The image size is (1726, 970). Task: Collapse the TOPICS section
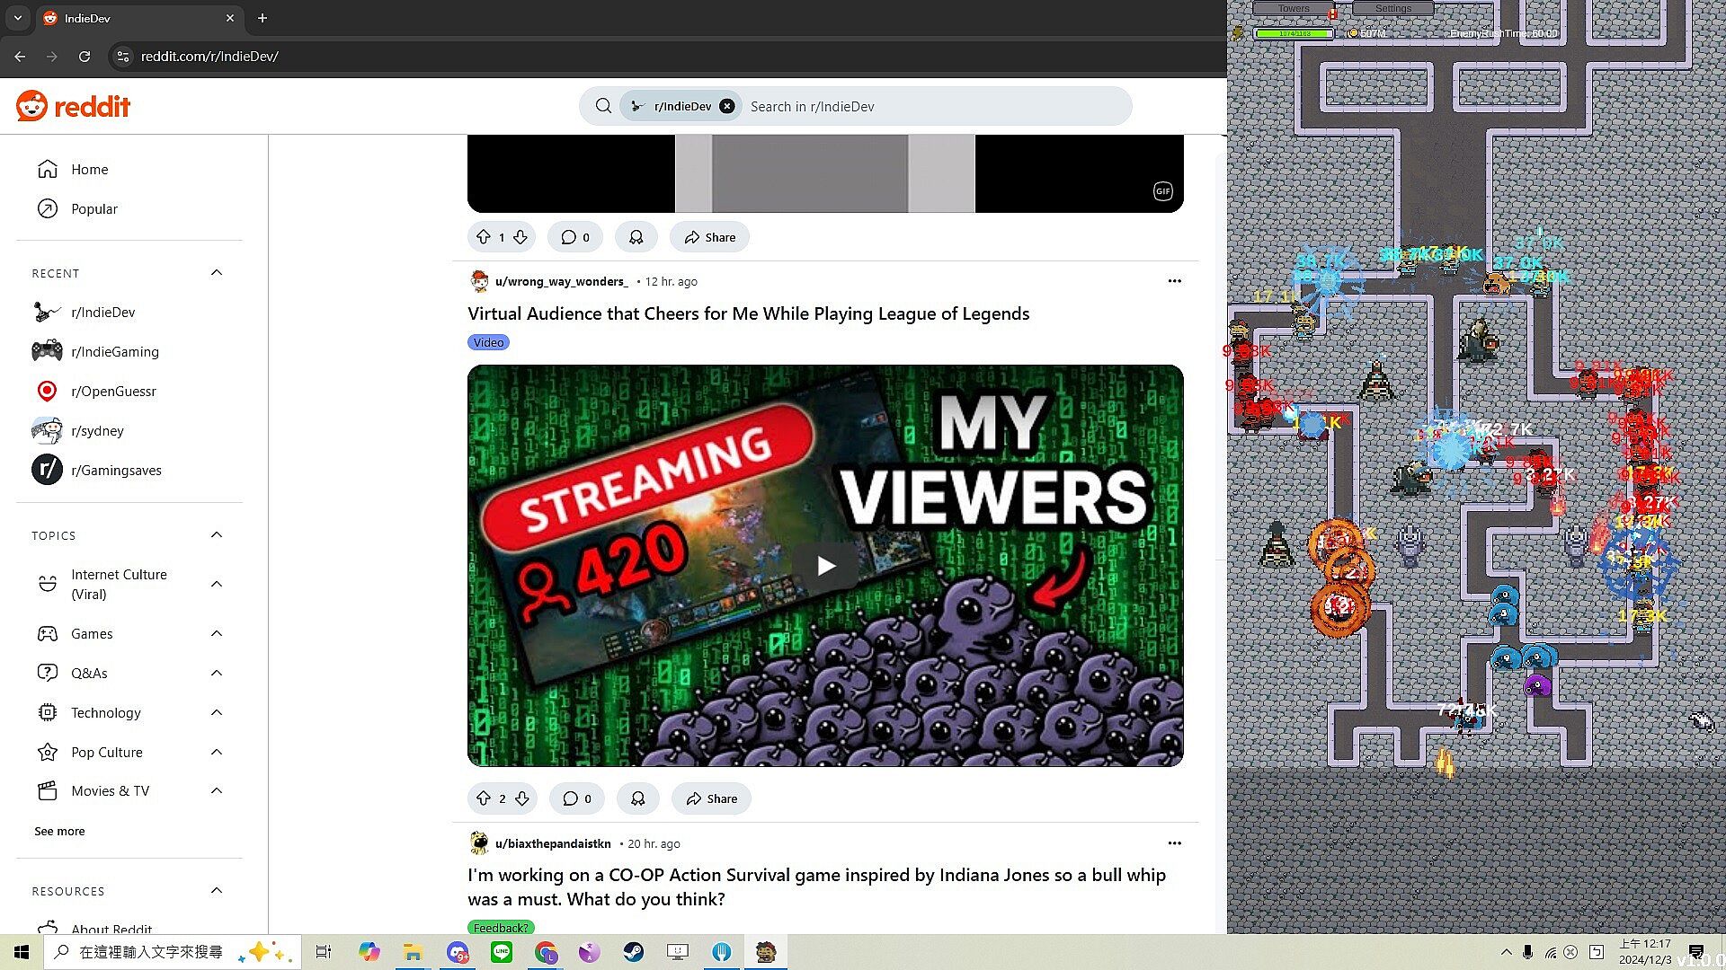pos(217,535)
